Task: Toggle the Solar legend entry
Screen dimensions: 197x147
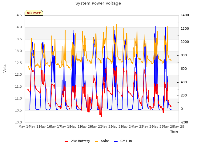Action: 102,141
